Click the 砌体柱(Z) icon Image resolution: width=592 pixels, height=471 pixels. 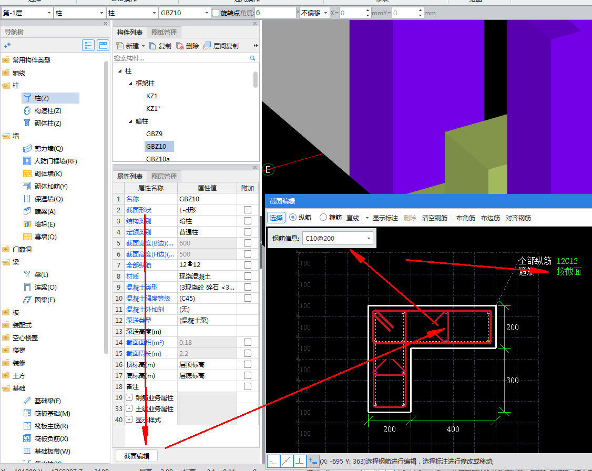tap(27, 123)
